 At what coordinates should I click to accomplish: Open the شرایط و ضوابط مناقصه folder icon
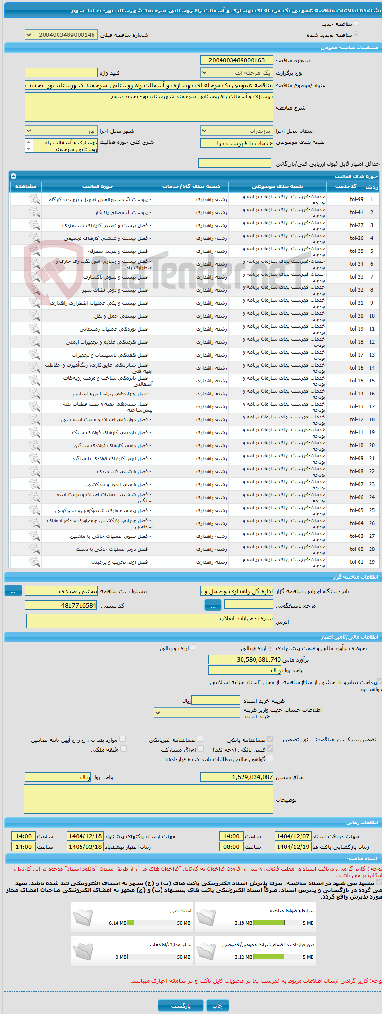coord(206,917)
